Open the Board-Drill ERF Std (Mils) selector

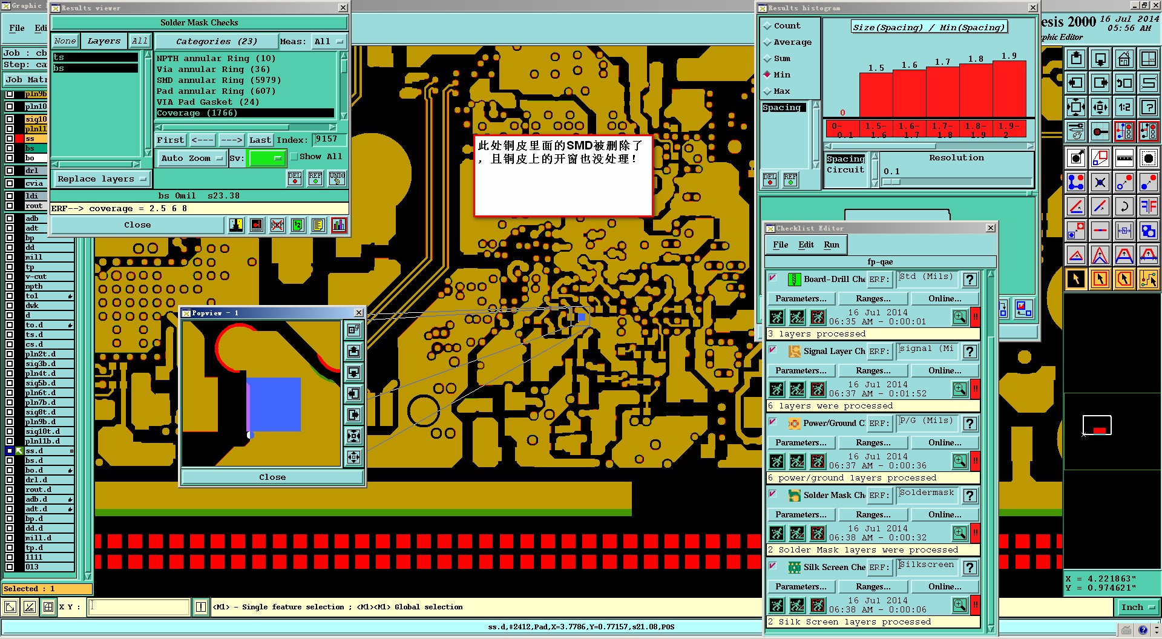pyautogui.click(x=927, y=279)
